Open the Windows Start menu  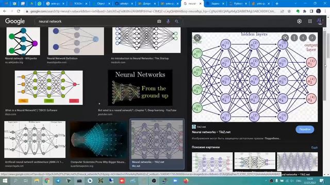5,180
